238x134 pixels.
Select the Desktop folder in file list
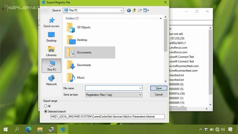[77, 40]
